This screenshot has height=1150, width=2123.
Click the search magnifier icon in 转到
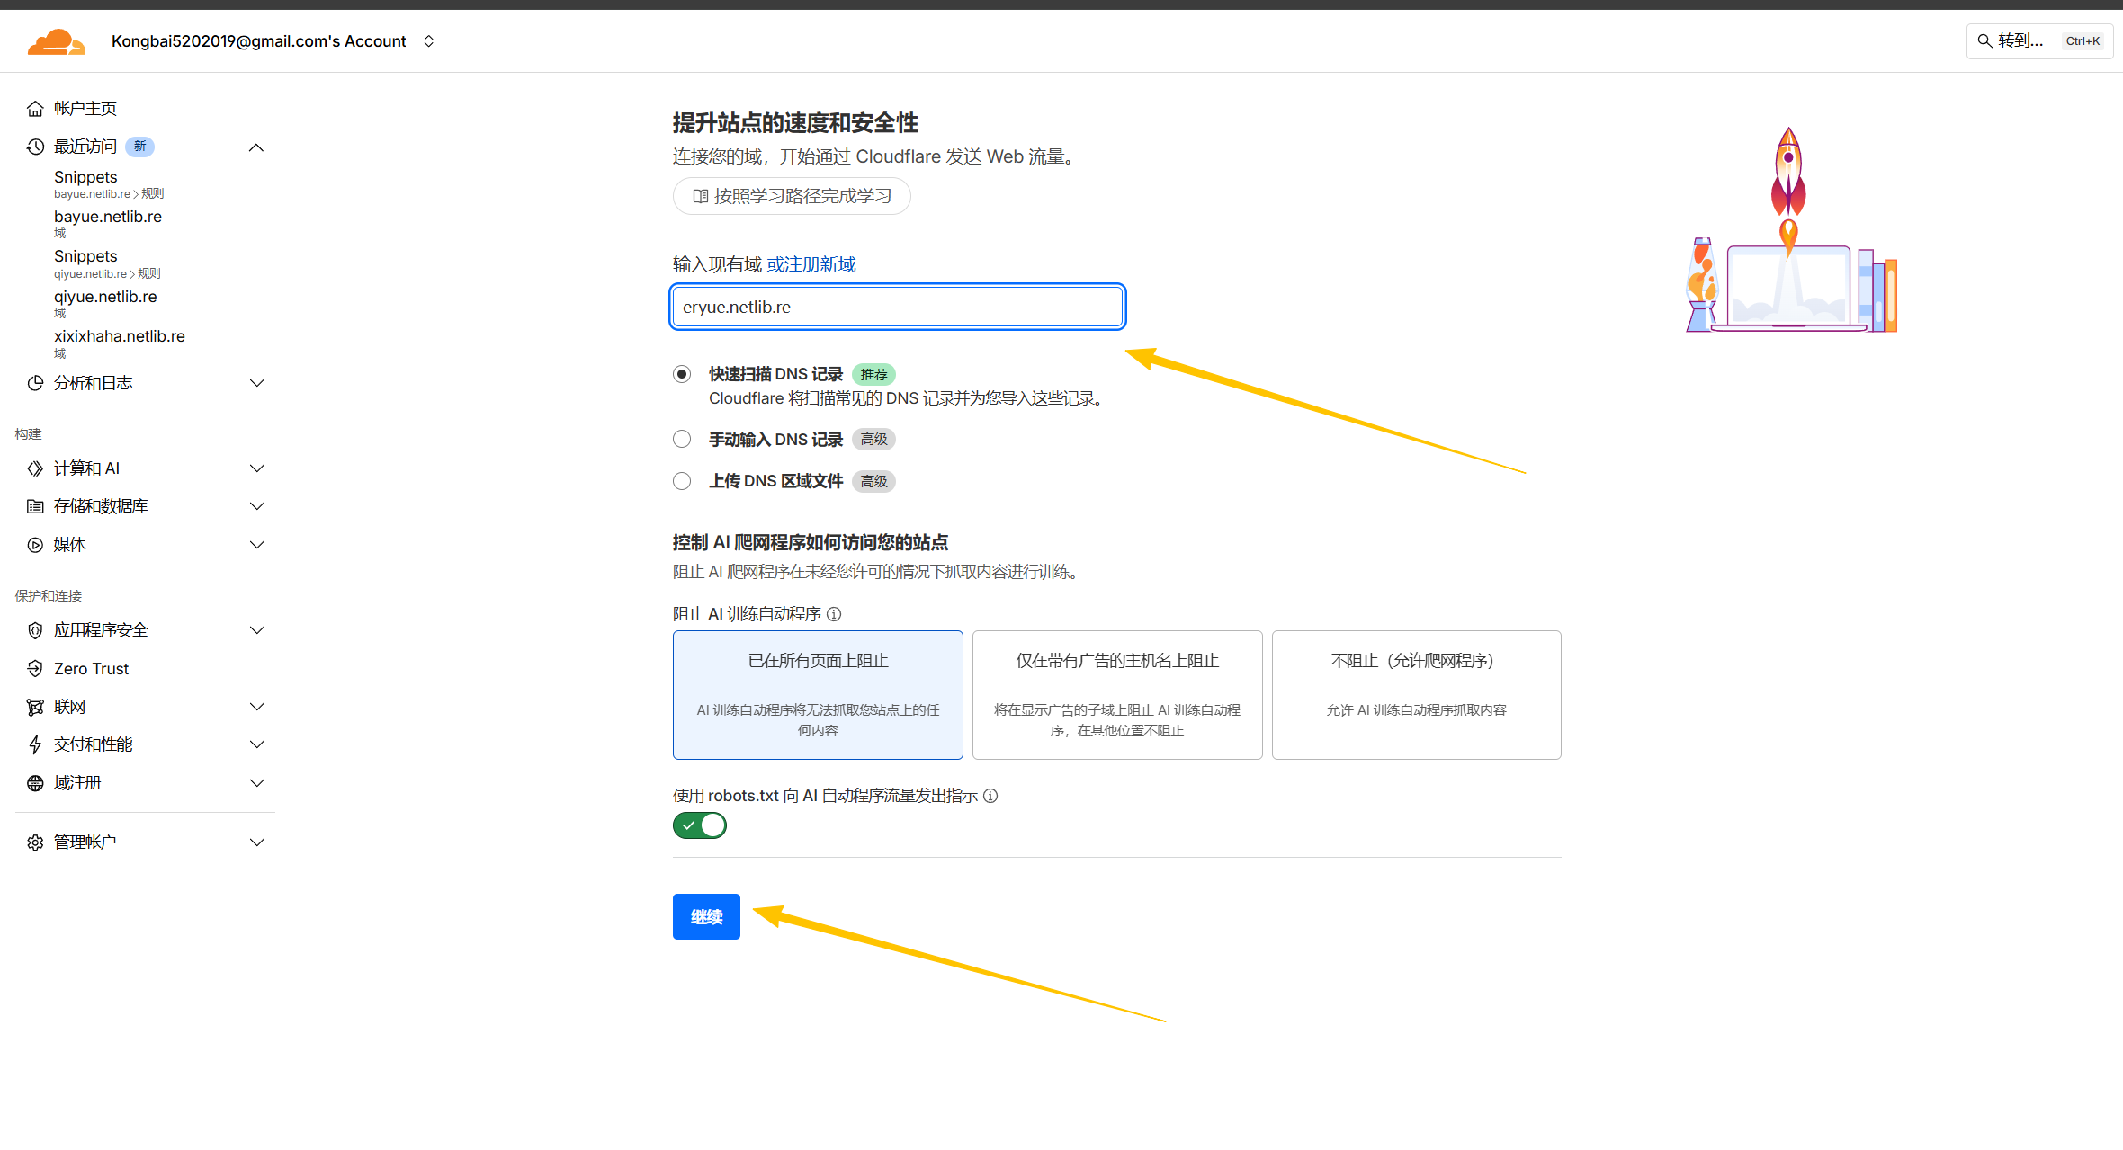pos(1984,40)
